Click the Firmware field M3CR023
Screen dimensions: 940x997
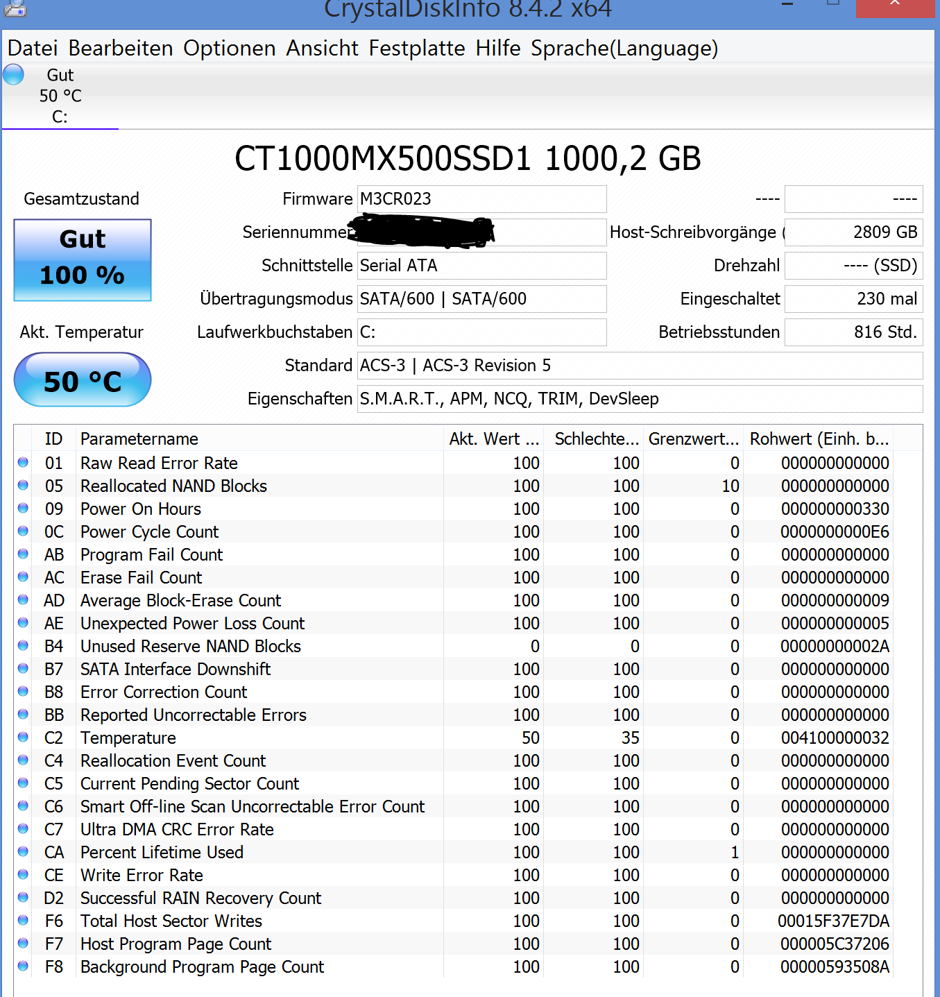click(x=482, y=199)
